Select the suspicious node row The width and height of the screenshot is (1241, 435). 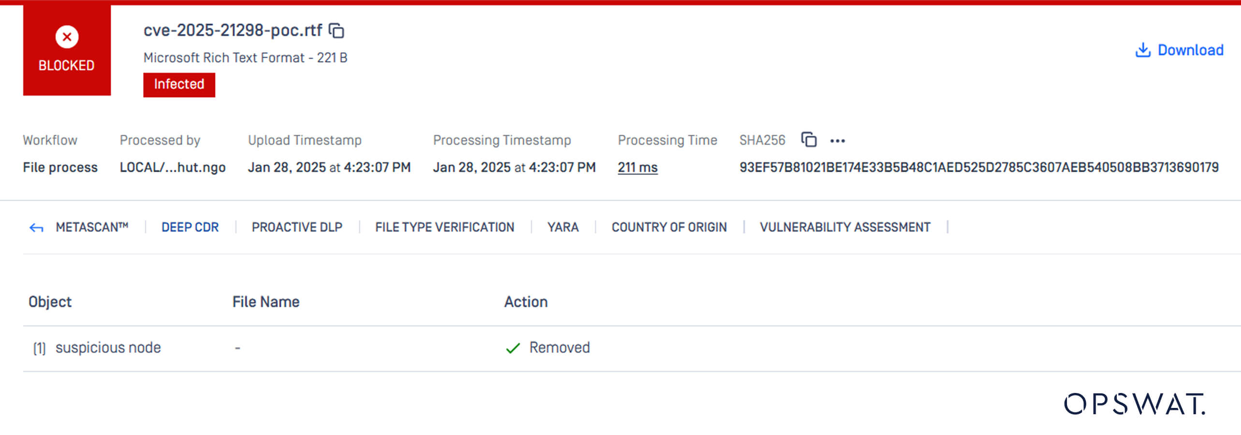(108, 348)
